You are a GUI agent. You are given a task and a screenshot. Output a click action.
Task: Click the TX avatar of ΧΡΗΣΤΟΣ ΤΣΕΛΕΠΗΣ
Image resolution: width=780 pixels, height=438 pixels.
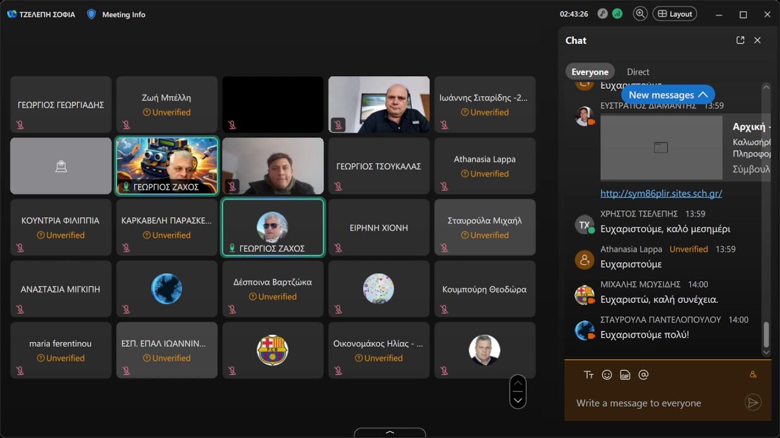584,224
